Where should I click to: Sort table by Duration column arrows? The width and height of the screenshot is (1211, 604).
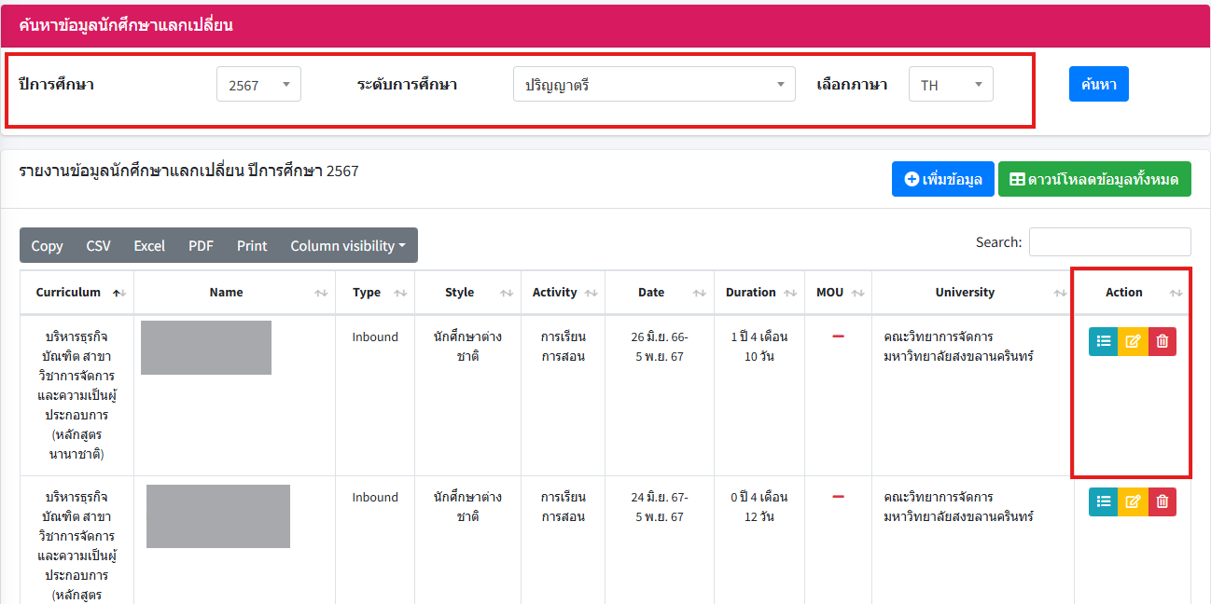(x=789, y=294)
